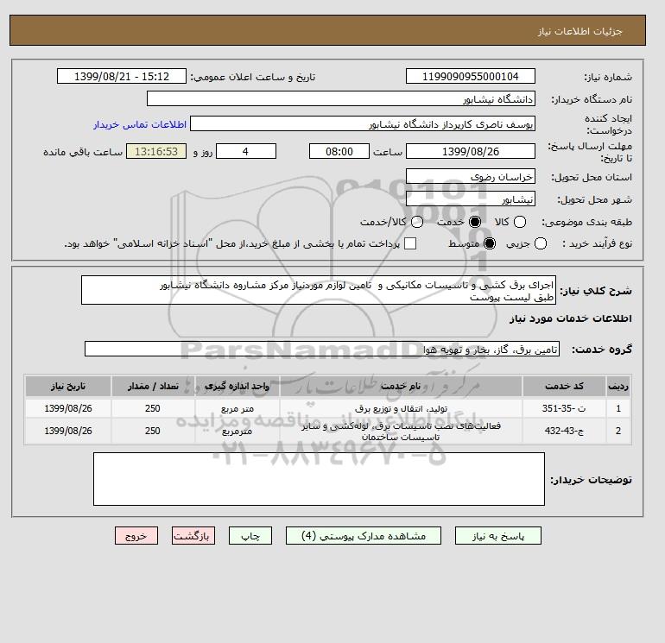Click the شرح کلی نیاز description box
Screen dimensions: 665x643
[x=319, y=290]
